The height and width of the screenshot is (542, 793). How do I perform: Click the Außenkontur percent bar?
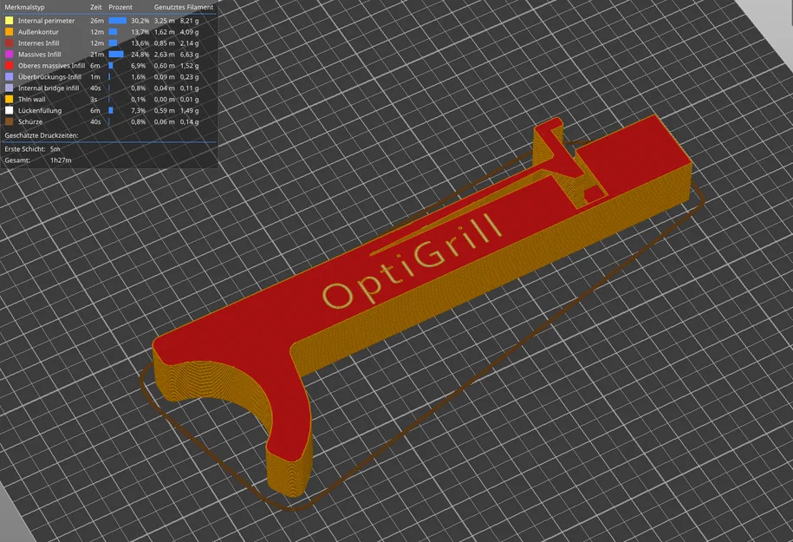[113, 32]
